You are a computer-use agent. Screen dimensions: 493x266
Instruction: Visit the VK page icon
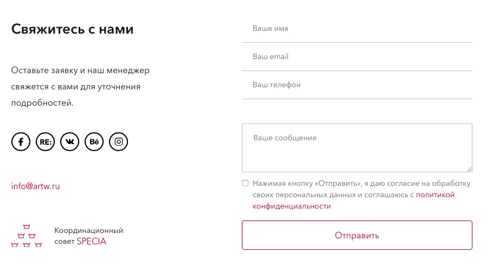tap(70, 141)
